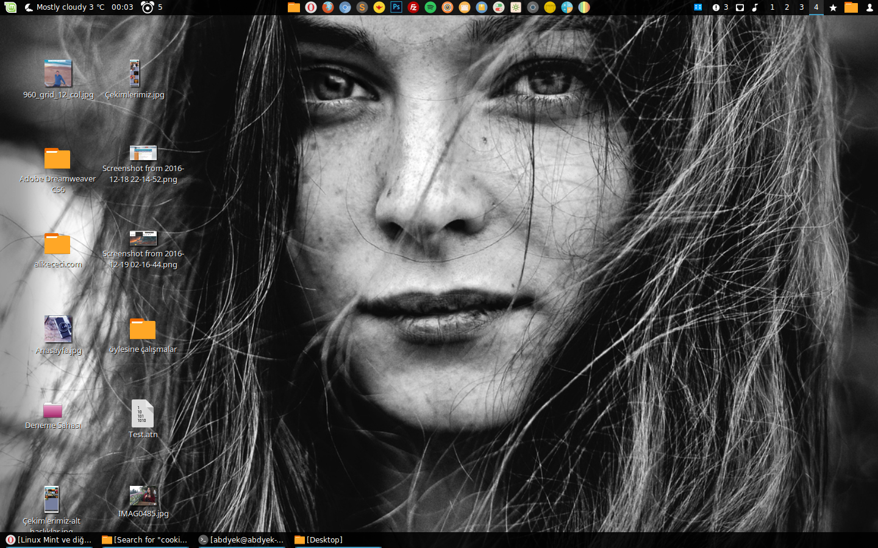The height and width of the screenshot is (548, 878).
Task: Launch FileZilla from the panel
Action: tap(413, 7)
